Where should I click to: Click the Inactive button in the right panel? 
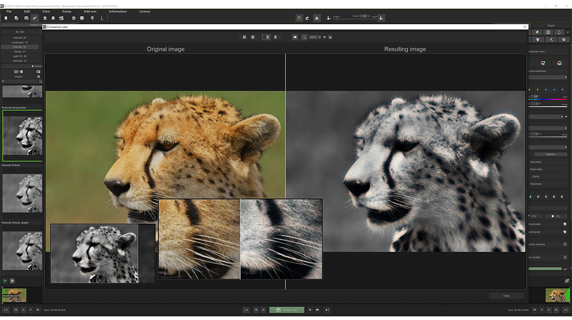click(x=550, y=154)
